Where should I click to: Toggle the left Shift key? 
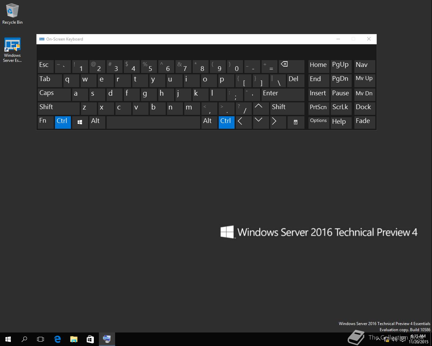pyautogui.click(x=58, y=108)
